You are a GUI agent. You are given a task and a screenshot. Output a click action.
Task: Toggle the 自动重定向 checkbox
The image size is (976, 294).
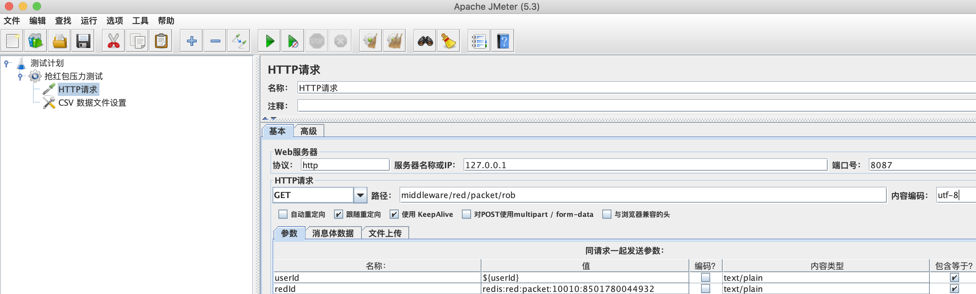(x=283, y=214)
